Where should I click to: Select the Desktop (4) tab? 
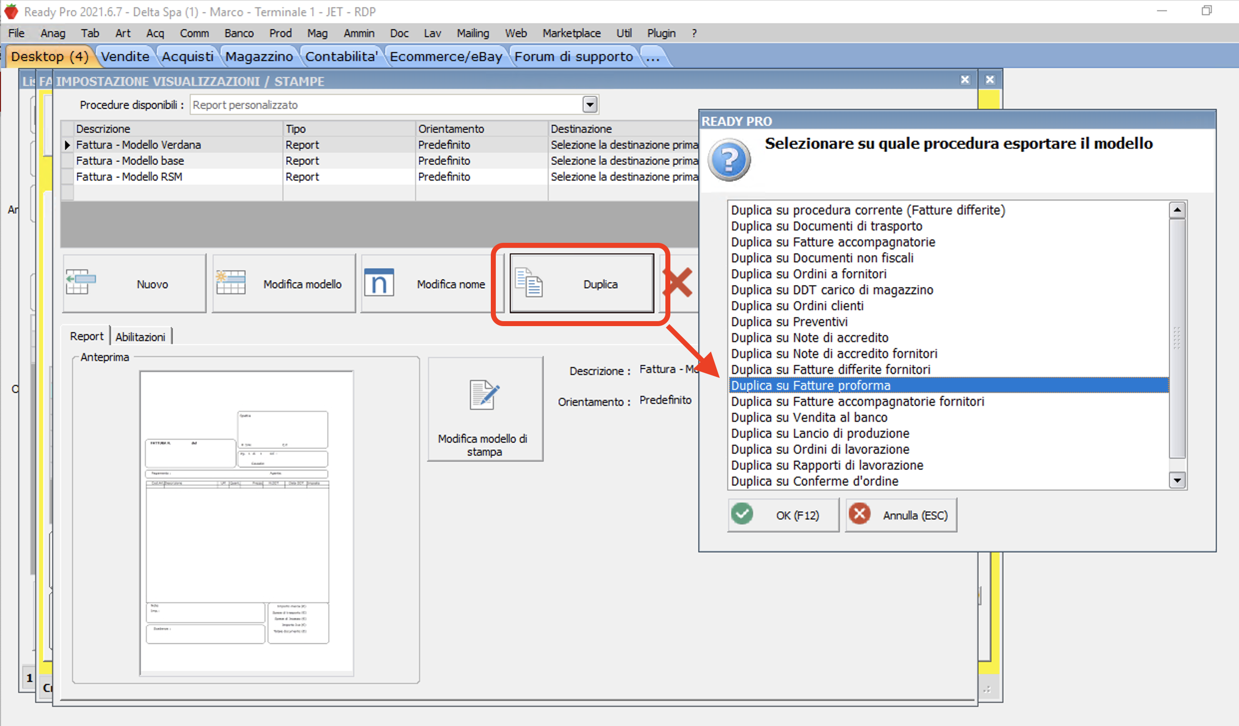click(49, 56)
